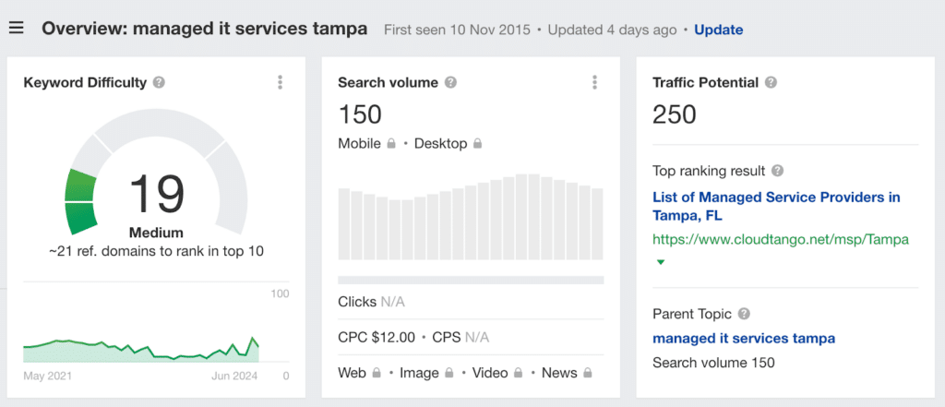Click the keyword difficulty score 19
This screenshot has width=945, height=407.
[x=157, y=194]
